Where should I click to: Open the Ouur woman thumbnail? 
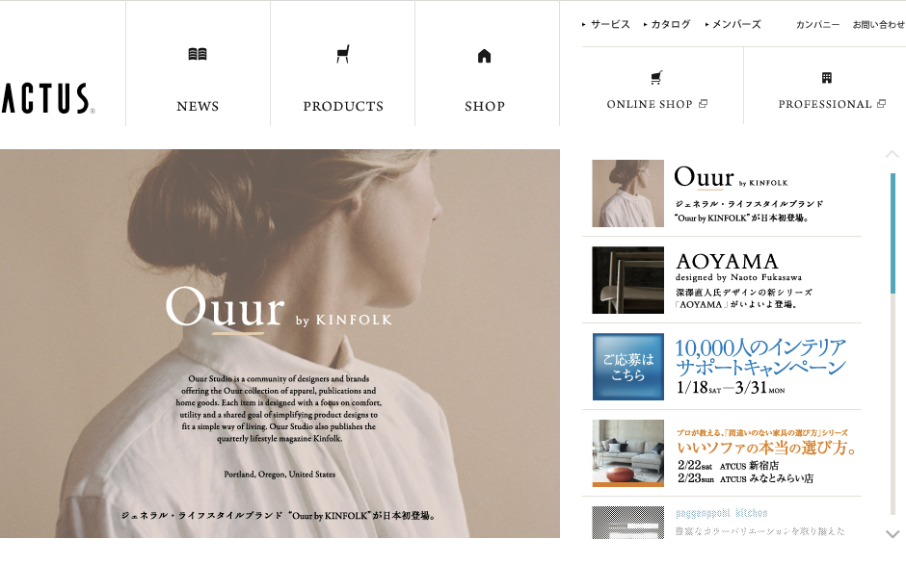(628, 193)
